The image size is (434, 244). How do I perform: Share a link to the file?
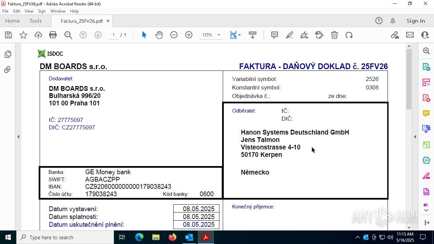[395, 35]
